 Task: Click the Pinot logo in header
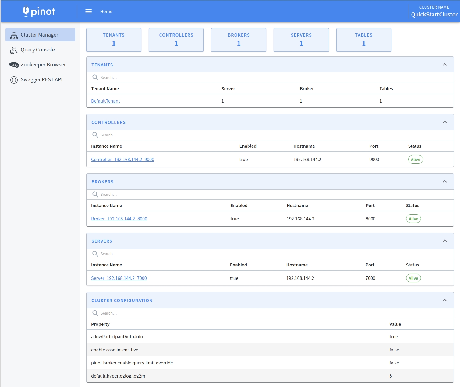pos(39,11)
